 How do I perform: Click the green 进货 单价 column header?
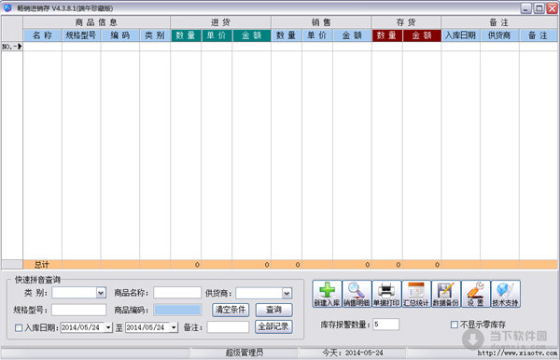coord(217,35)
